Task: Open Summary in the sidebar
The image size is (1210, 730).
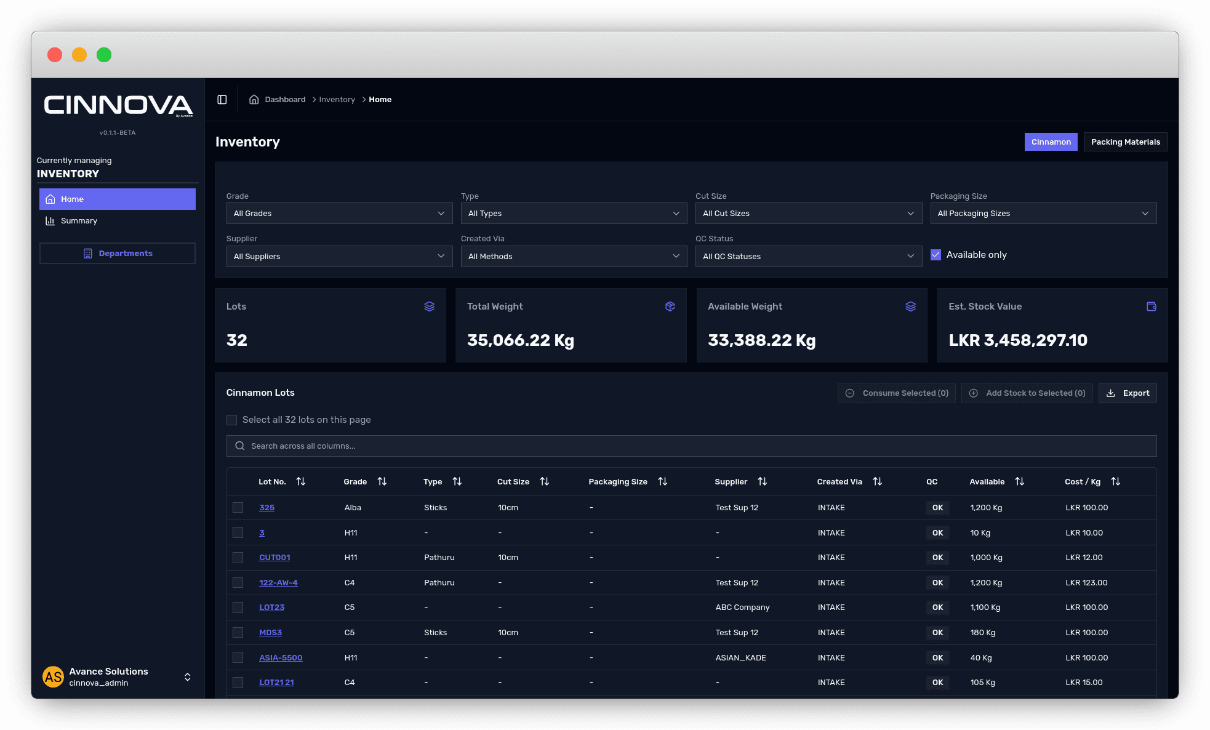Action: click(118, 221)
